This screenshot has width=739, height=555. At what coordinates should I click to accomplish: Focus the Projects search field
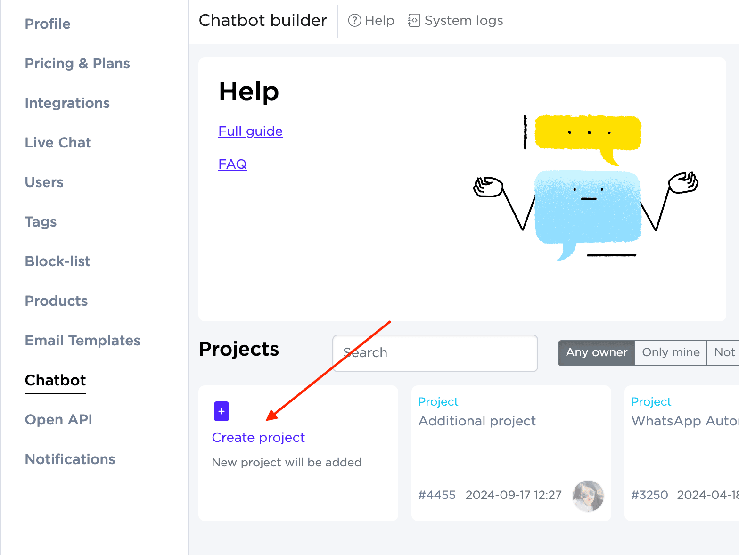[x=435, y=353]
